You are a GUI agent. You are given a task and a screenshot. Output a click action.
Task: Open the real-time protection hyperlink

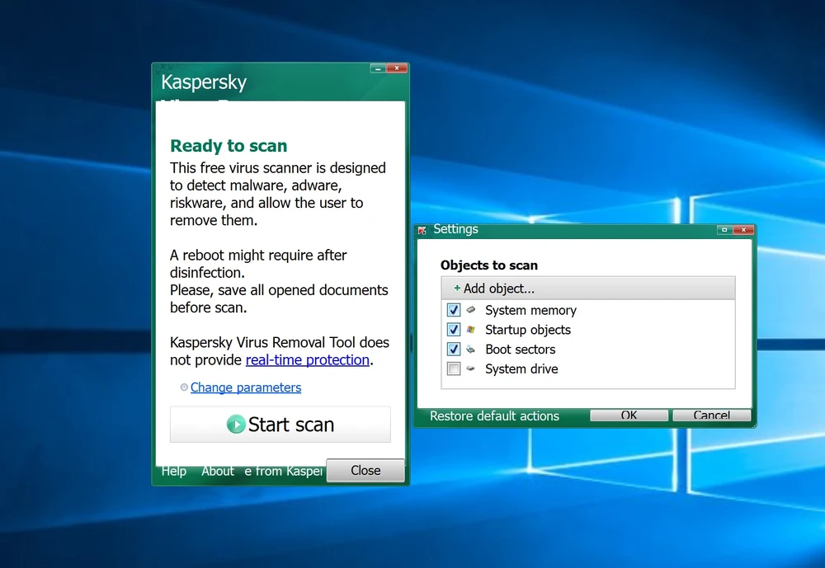click(307, 359)
